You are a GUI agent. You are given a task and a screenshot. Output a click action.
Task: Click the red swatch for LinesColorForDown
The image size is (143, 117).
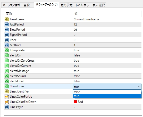click(x=75, y=102)
